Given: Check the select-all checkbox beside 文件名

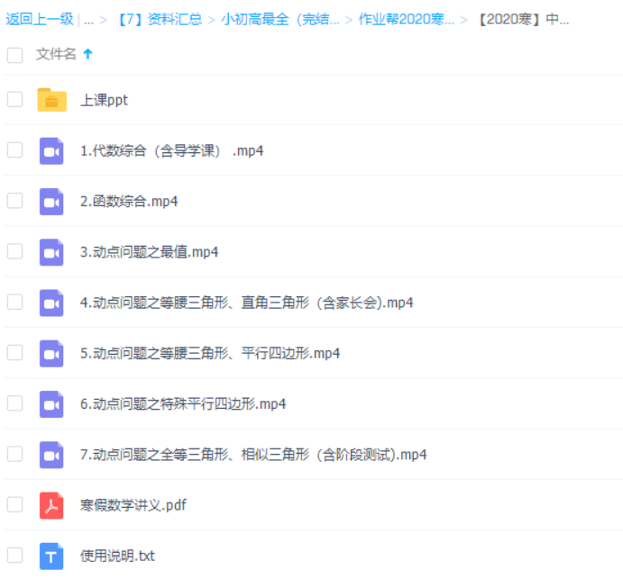Looking at the screenshot, I should click(14, 55).
